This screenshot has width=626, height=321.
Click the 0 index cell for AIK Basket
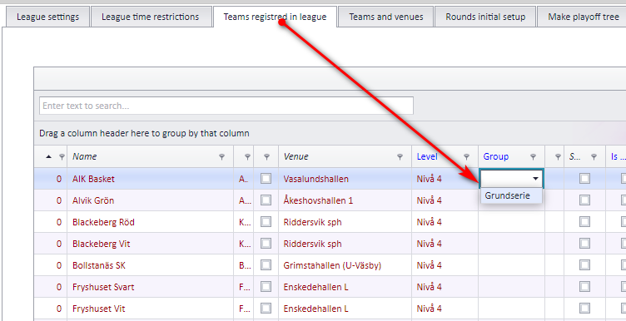[x=51, y=179]
